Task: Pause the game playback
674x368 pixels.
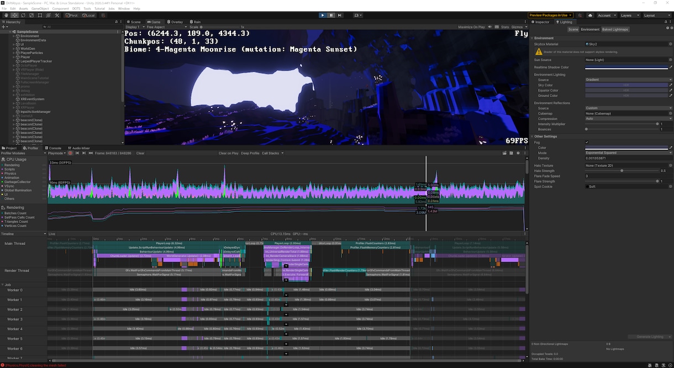Action: pos(331,15)
